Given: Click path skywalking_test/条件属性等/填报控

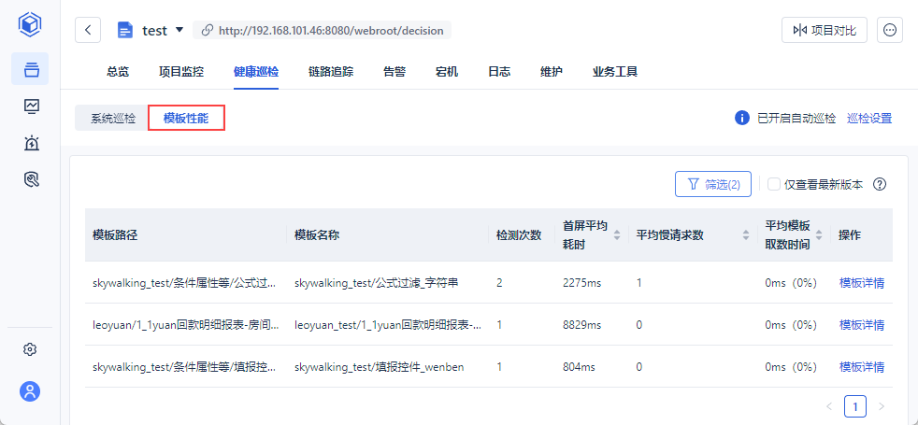Looking at the screenshot, I should 184,367.
